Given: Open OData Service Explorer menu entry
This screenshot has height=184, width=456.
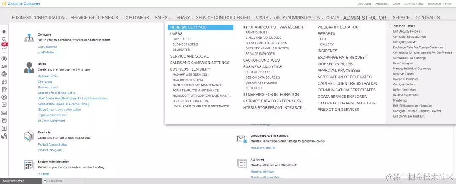Looking at the screenshot, I should coord(342,96).
